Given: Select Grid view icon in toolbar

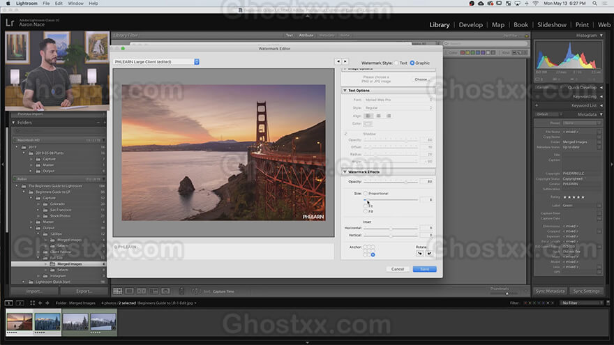Looking at the screenshot, I should click(117, 291).
